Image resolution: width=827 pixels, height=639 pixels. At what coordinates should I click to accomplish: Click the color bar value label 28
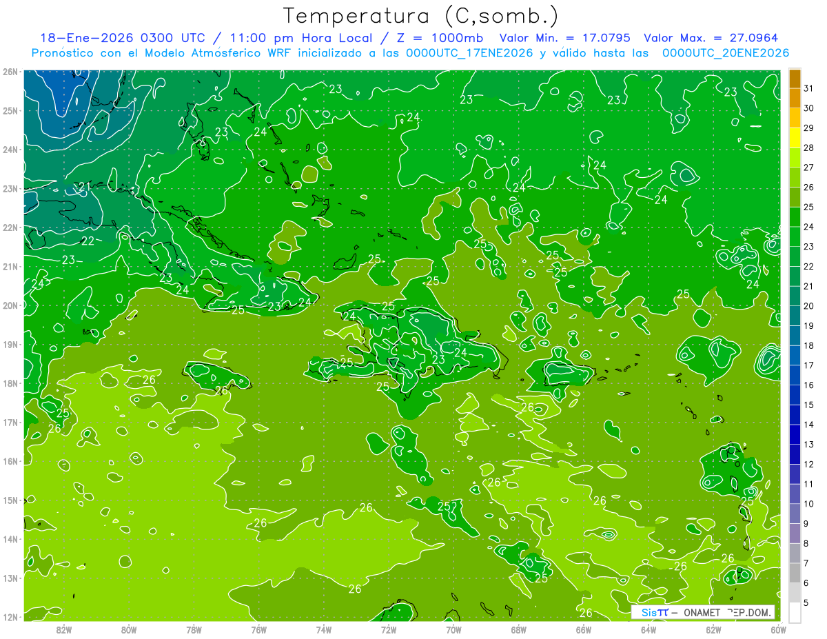point(808,148)
